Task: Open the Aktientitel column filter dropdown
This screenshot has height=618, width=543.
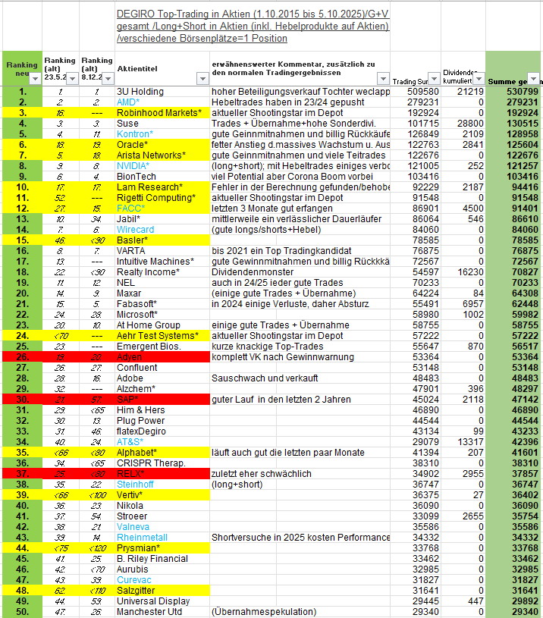Action: (x=202, y=79)
